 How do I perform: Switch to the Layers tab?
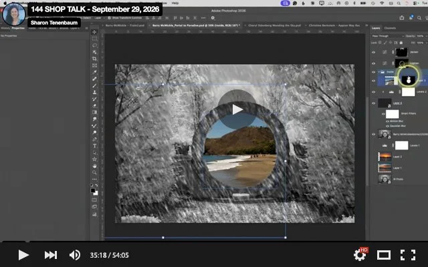(x=376, y=28)
